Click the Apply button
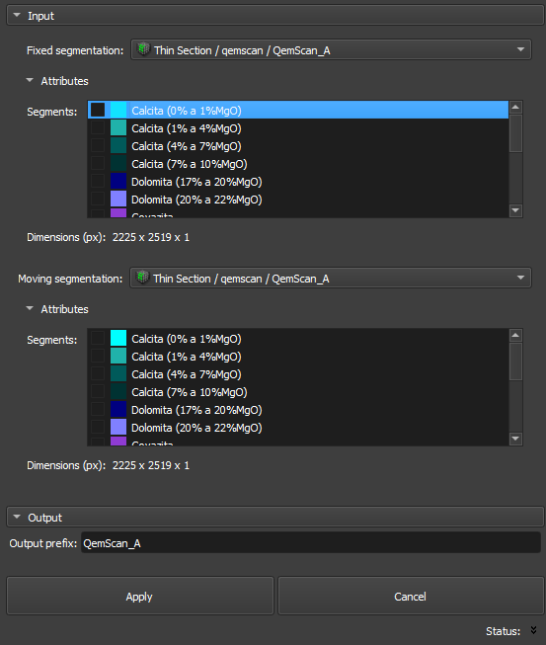546x645 pixels. pos(140,596)
